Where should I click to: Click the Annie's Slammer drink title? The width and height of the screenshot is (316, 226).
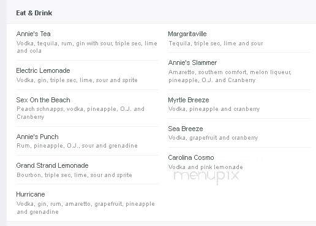tap(192, 62)
